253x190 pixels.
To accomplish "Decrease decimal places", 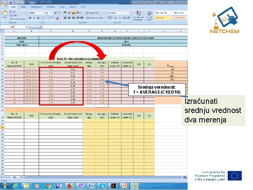I will [128, 18].
